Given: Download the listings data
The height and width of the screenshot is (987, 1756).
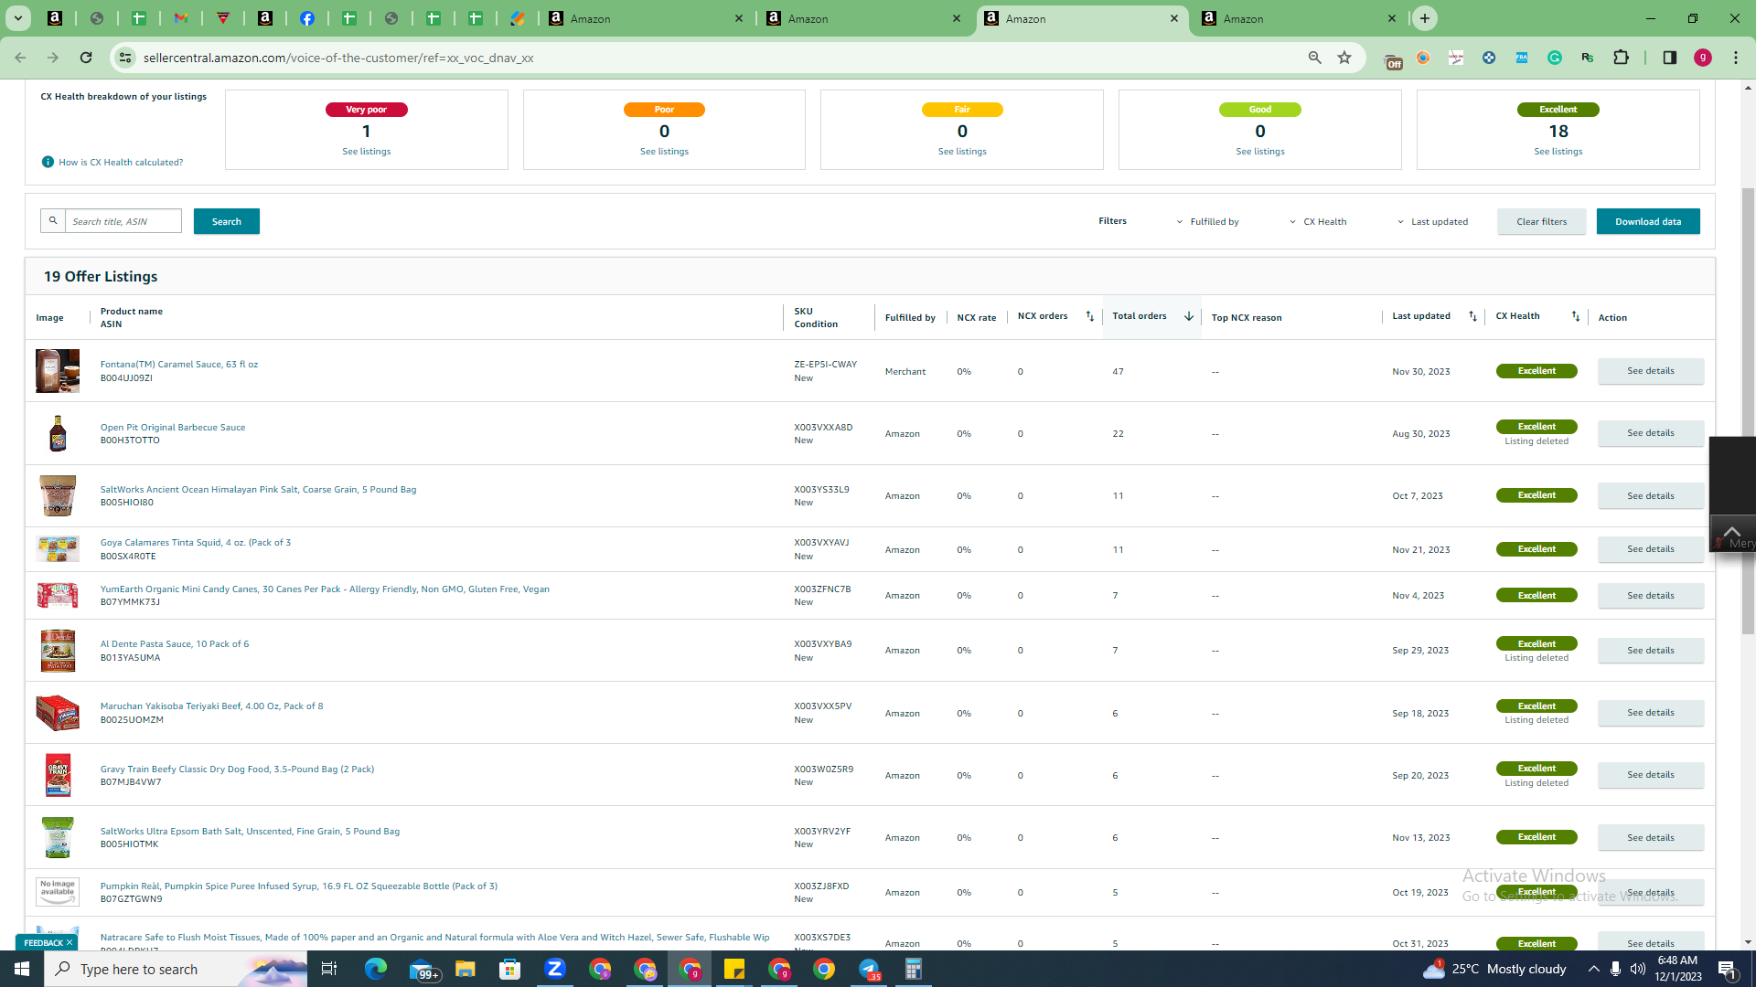Looking at the screenshot, I should click(1648, 221).
